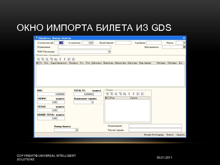This screenshot has width=220, height=165.
Task: Click the Сумма column header in Сборы
Action: (x=140, y=98)
